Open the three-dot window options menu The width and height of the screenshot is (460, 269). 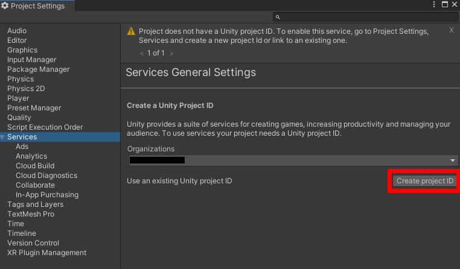(x=434, y=4)
